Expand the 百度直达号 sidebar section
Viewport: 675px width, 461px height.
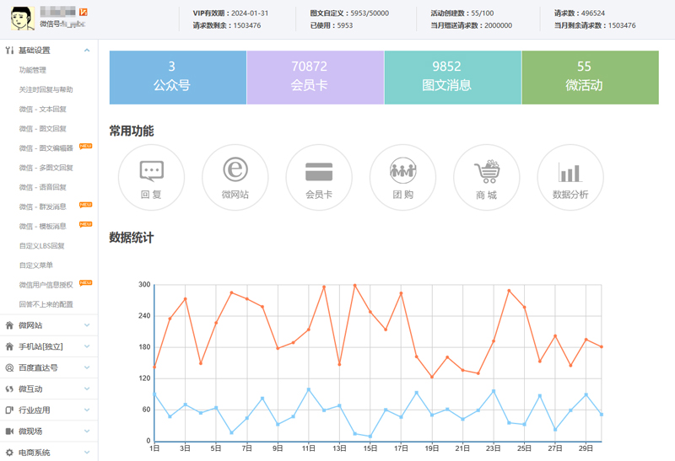click(87, 367)
